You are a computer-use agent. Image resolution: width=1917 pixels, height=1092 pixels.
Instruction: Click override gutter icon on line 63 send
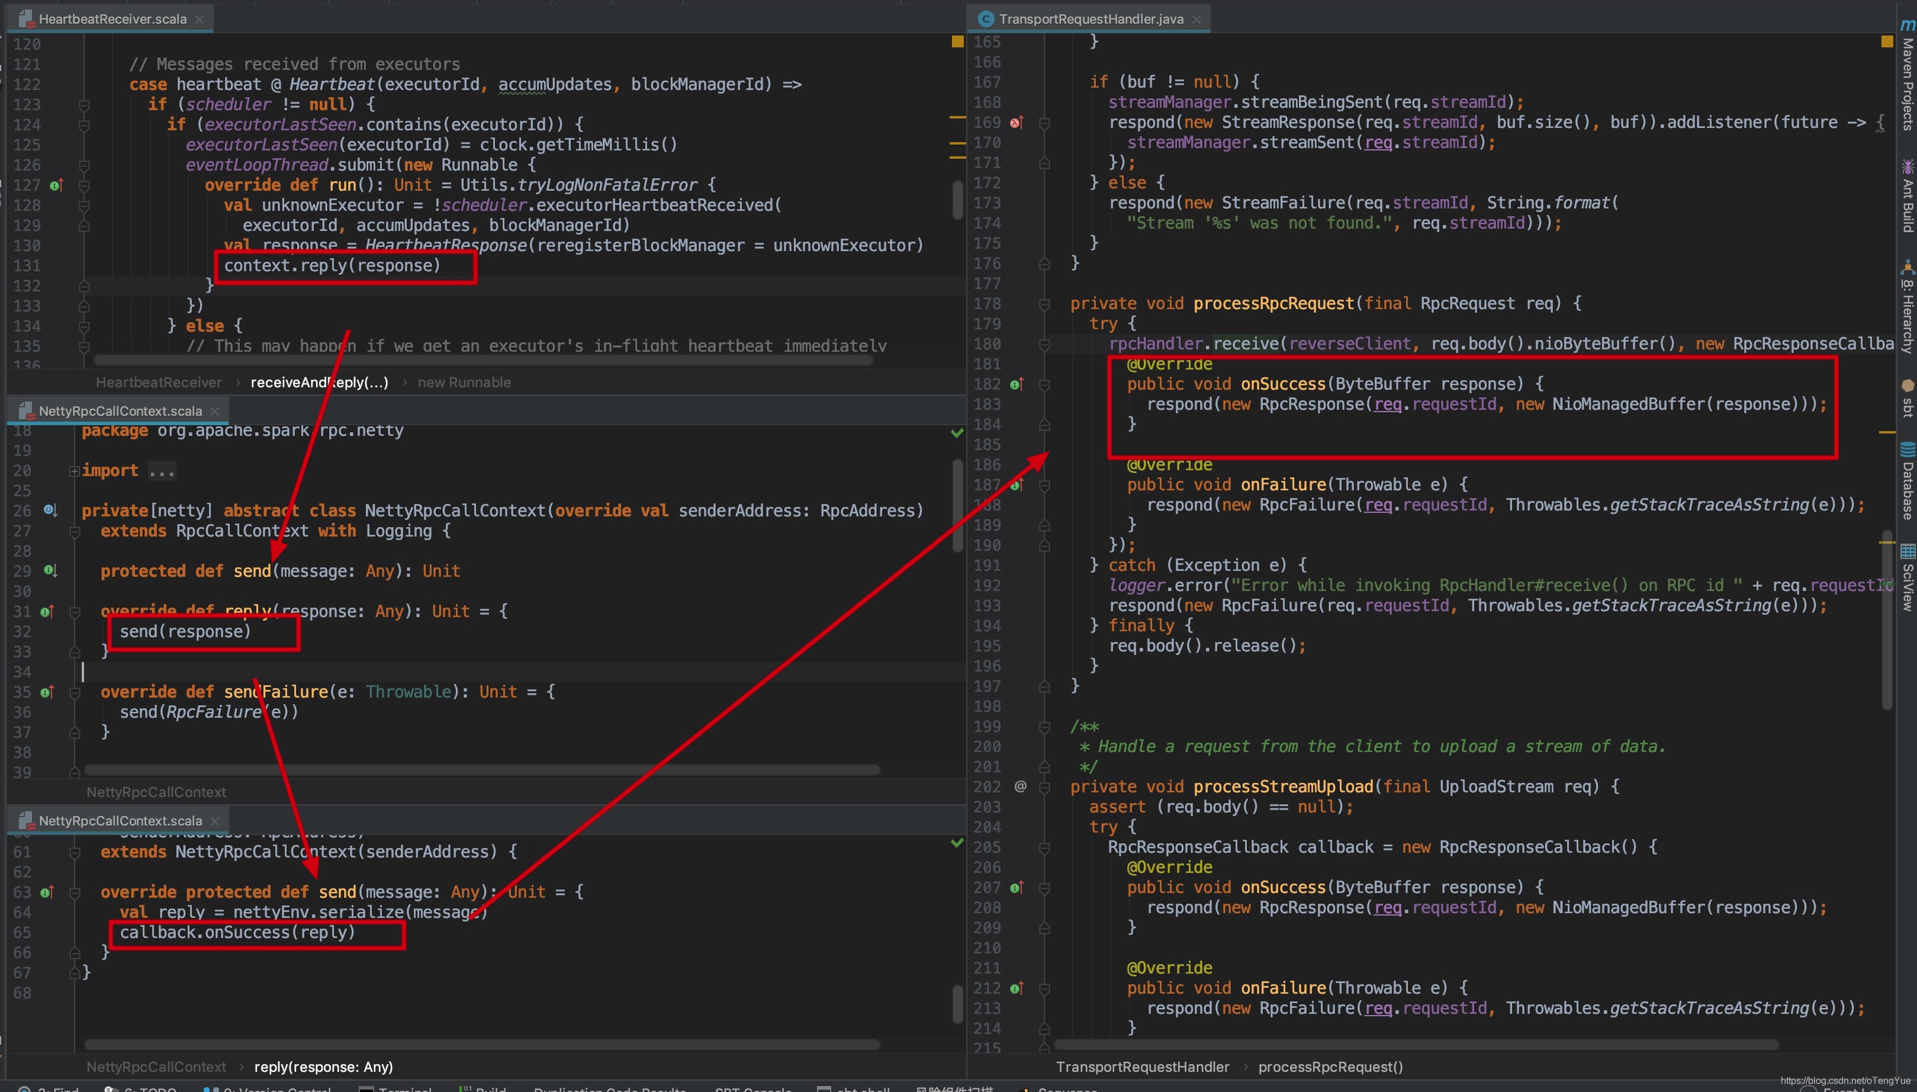pyautogui.click(x=47, y=892)
